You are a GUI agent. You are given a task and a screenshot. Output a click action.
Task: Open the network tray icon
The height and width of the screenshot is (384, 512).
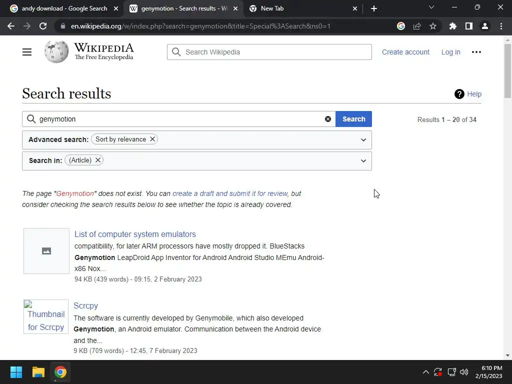tap(451, 372)
